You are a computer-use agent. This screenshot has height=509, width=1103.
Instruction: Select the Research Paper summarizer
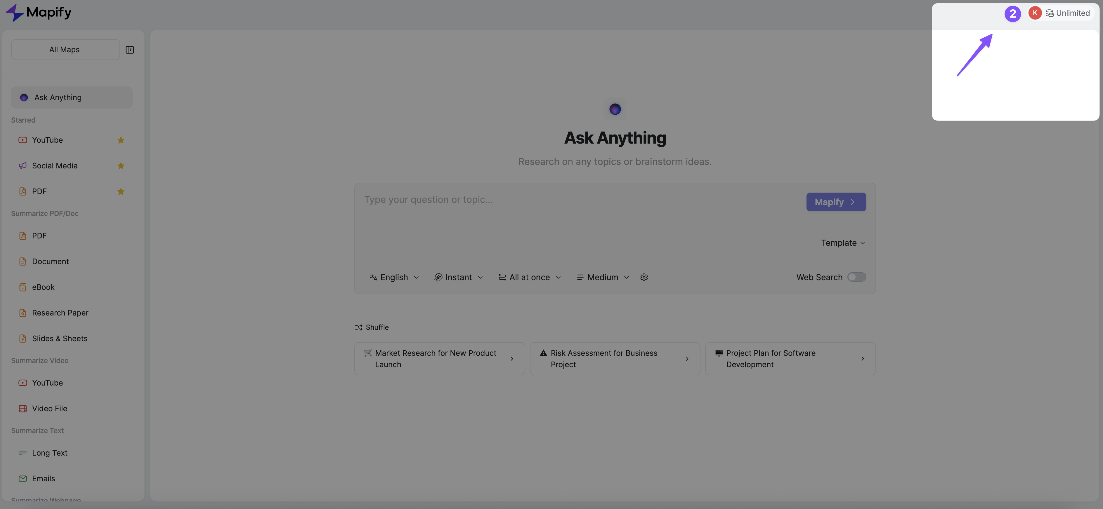[60, 313]
